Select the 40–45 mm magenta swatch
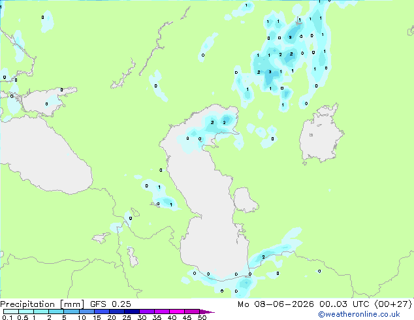414x320 pixels. [177, 312]
